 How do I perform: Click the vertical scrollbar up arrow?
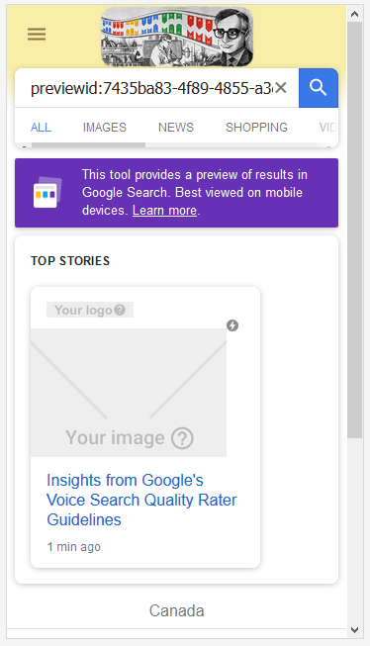point(354,14)
